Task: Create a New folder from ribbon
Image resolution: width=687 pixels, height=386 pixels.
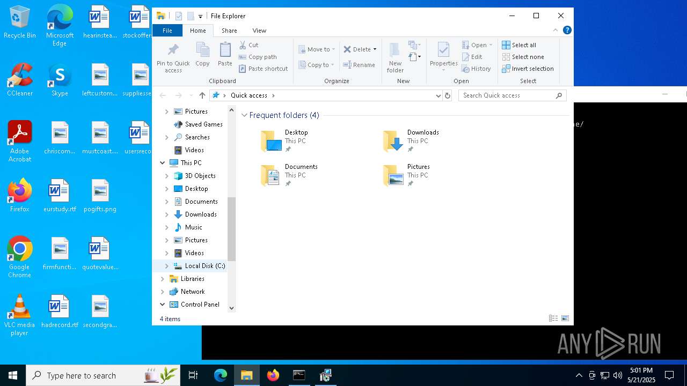Action: pos(395,57)
